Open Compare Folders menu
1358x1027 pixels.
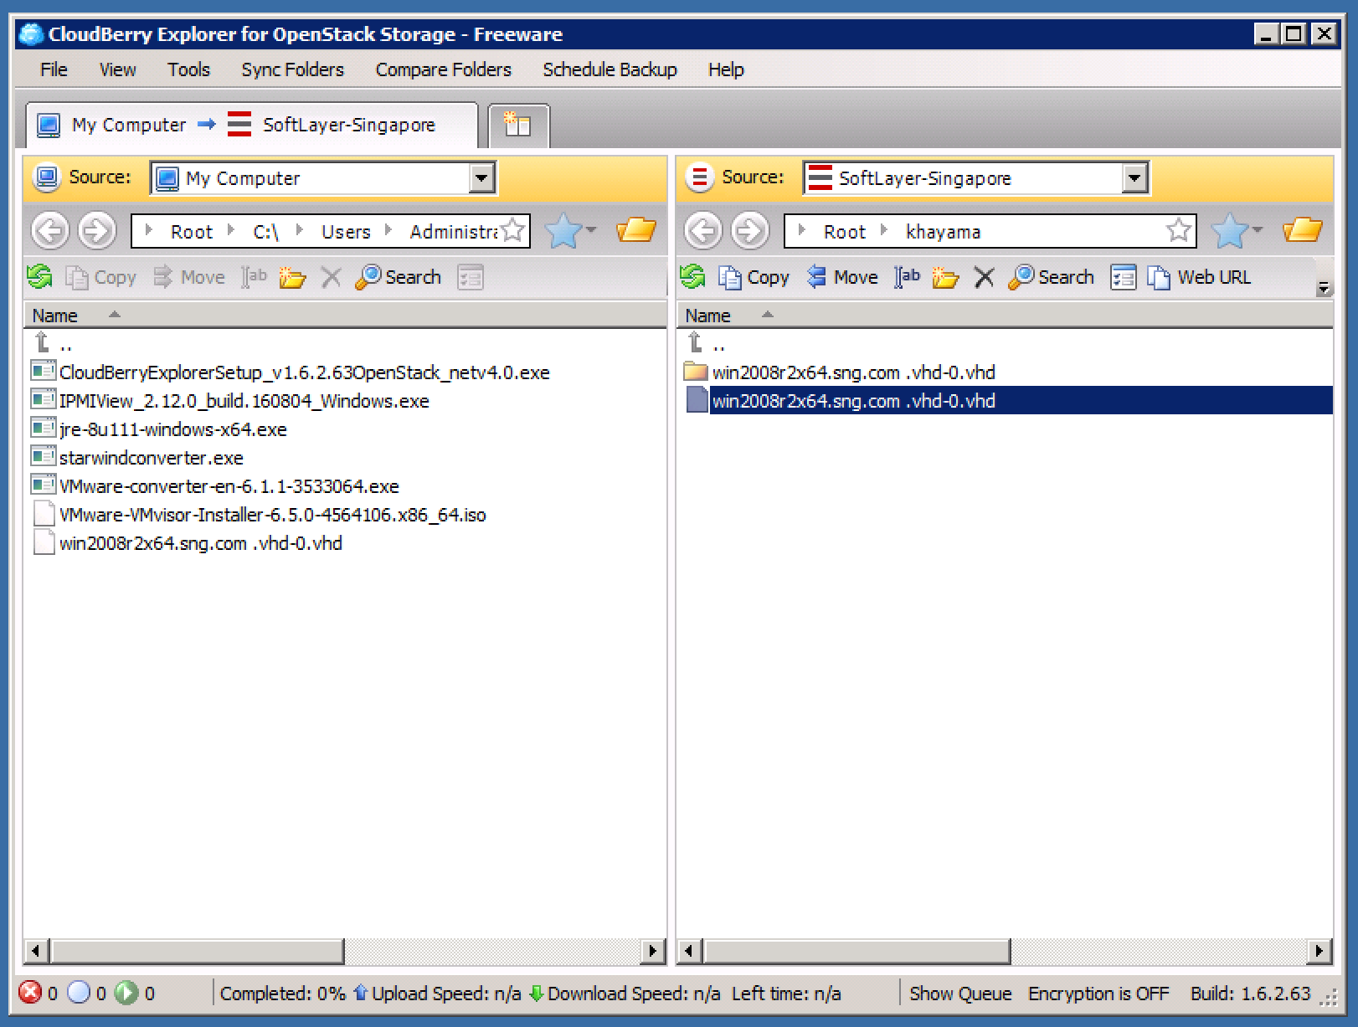pyautogui.click(x=443, y=69)
